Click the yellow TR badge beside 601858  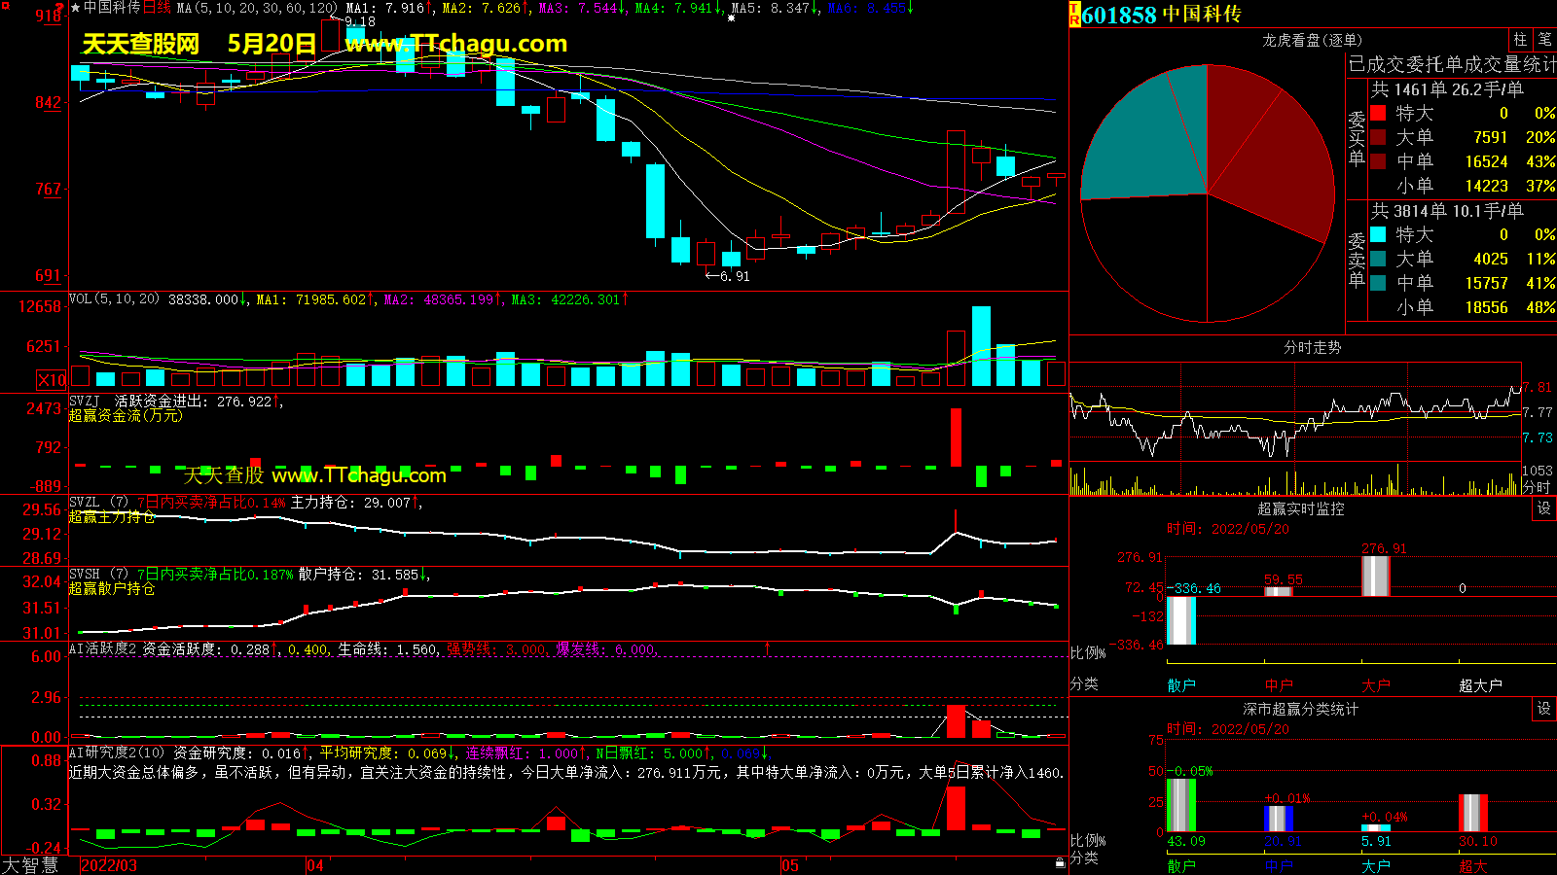tap(1075, 15)
